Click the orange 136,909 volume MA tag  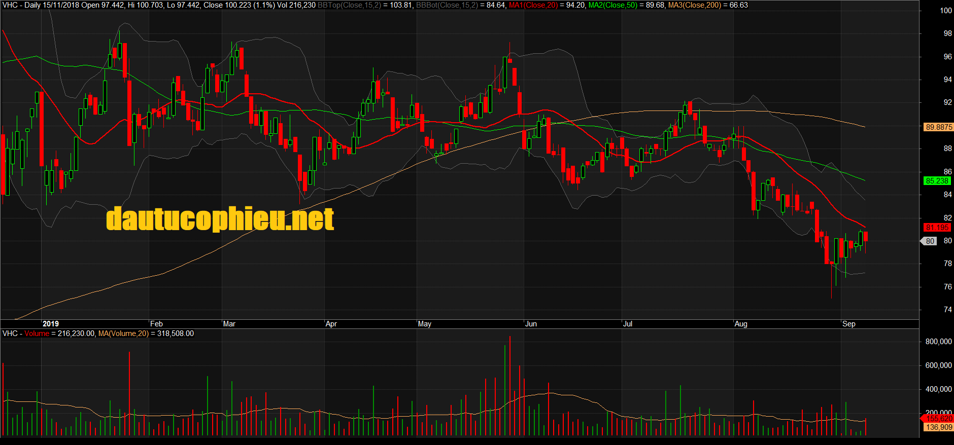938,427
